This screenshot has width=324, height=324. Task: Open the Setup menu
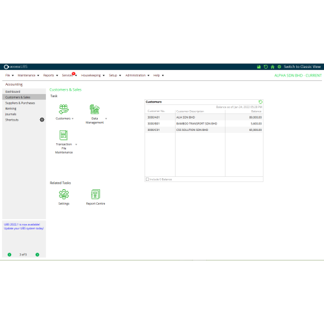point(115,75)
